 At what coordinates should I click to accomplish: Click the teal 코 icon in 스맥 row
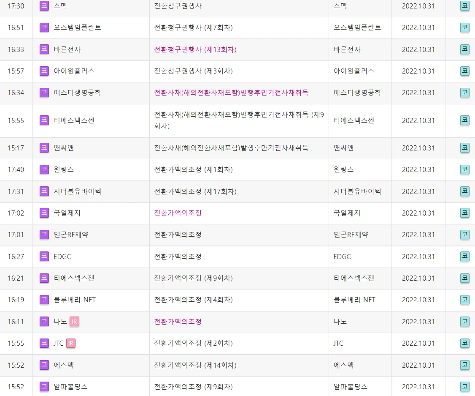(465, 6)
